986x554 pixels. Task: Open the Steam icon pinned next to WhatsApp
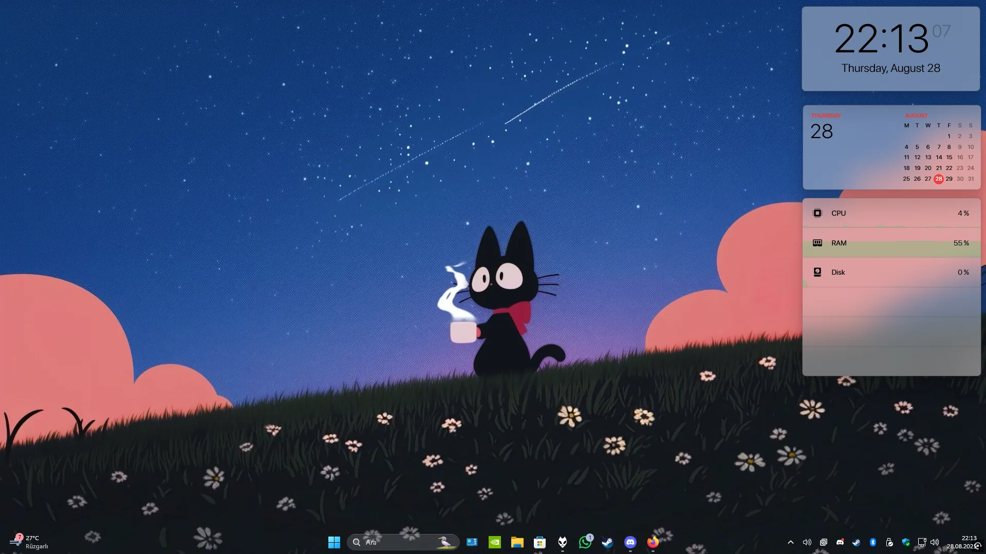tap(607, 542)
